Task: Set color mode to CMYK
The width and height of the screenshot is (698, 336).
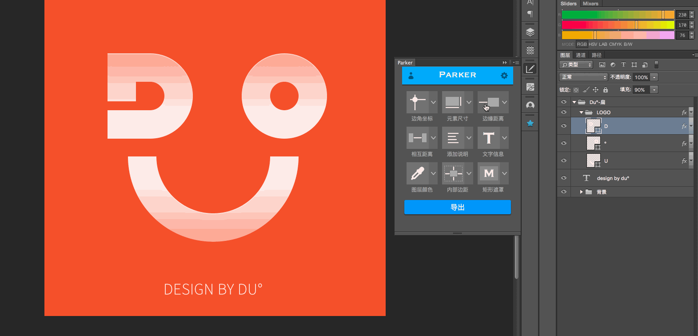Action: (615, 44)
